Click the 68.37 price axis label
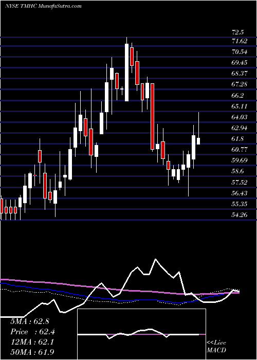 [240, 74]
